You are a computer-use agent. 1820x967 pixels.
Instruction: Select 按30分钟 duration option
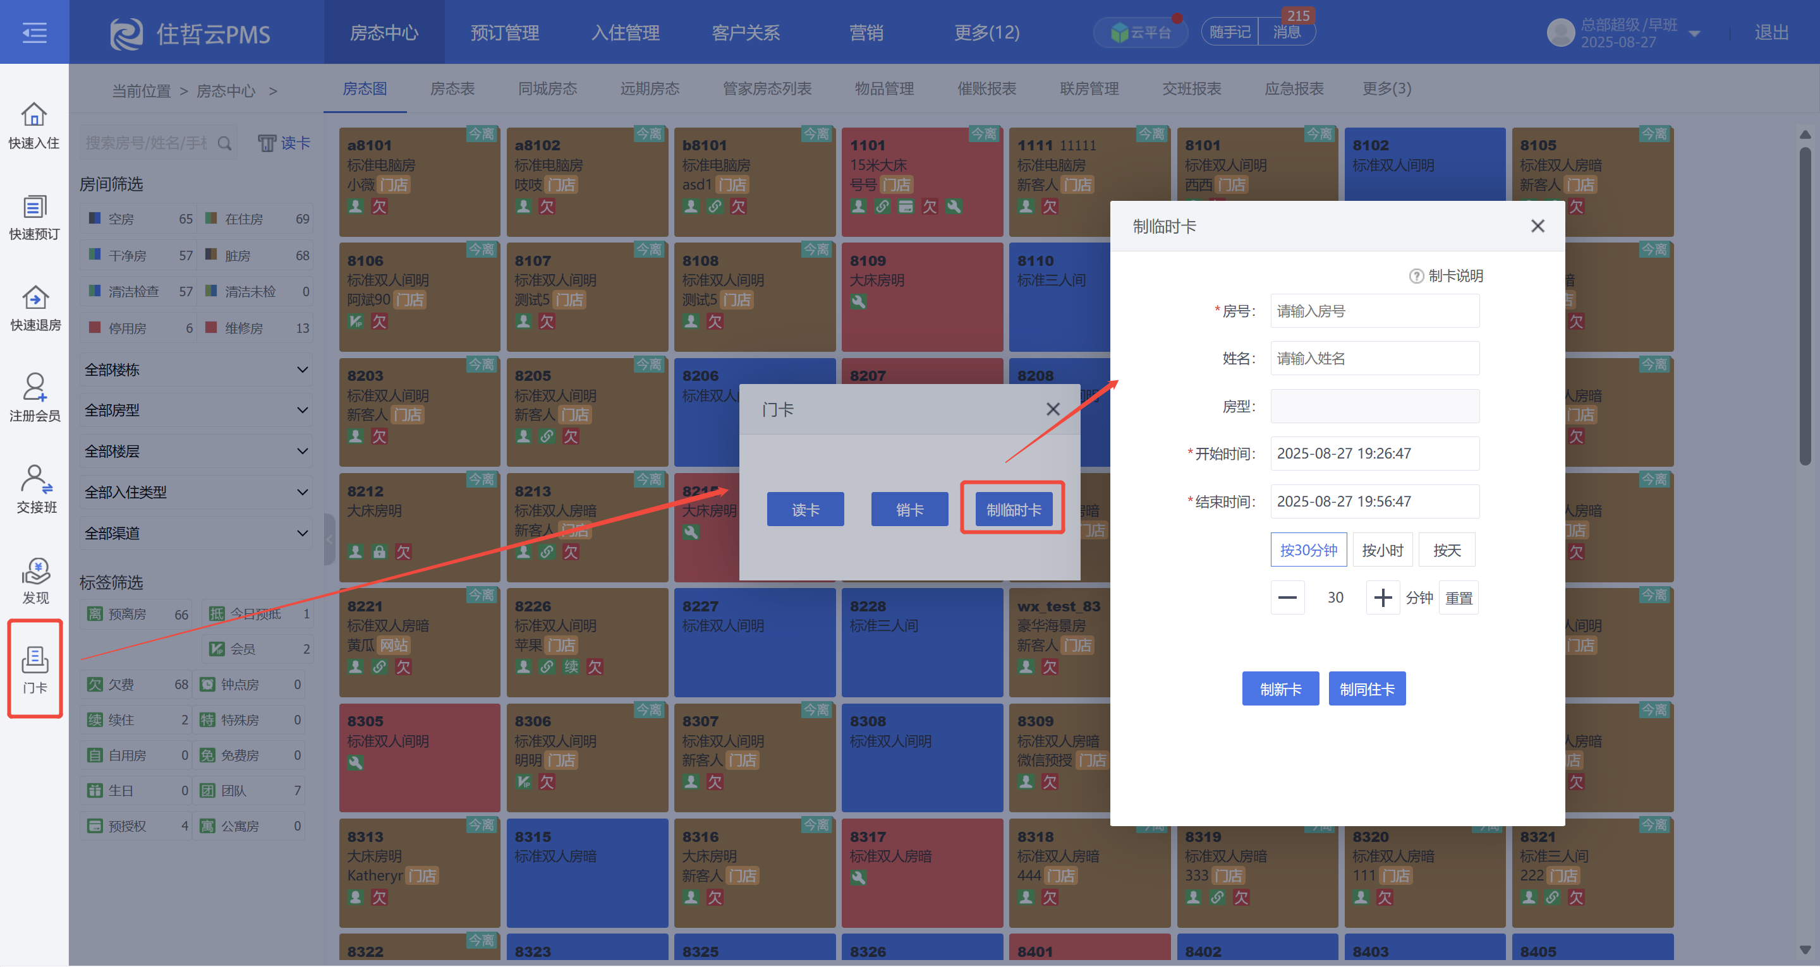click(1309, 550)
